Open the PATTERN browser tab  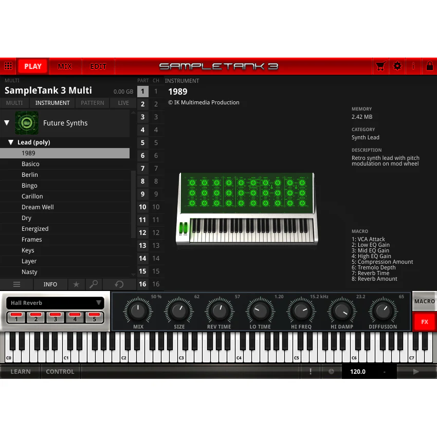click(x=93, y=103)
